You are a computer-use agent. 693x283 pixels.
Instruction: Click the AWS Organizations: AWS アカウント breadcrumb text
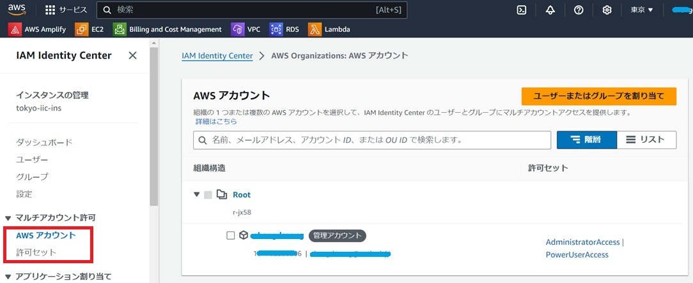pos(339,55)
